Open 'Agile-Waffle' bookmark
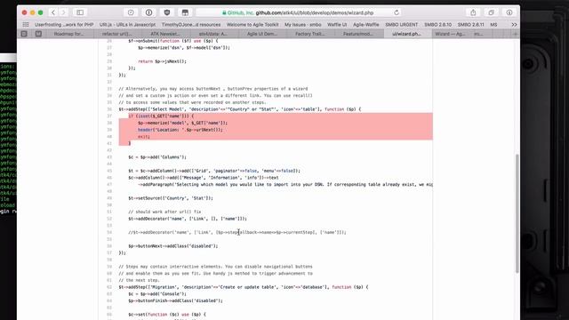The width and height of the screenshot is (569, 320). (x=365, y=25)
